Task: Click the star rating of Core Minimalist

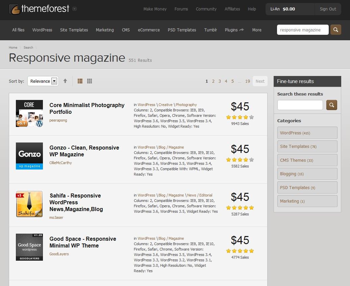Action: (x=240, y=117)
